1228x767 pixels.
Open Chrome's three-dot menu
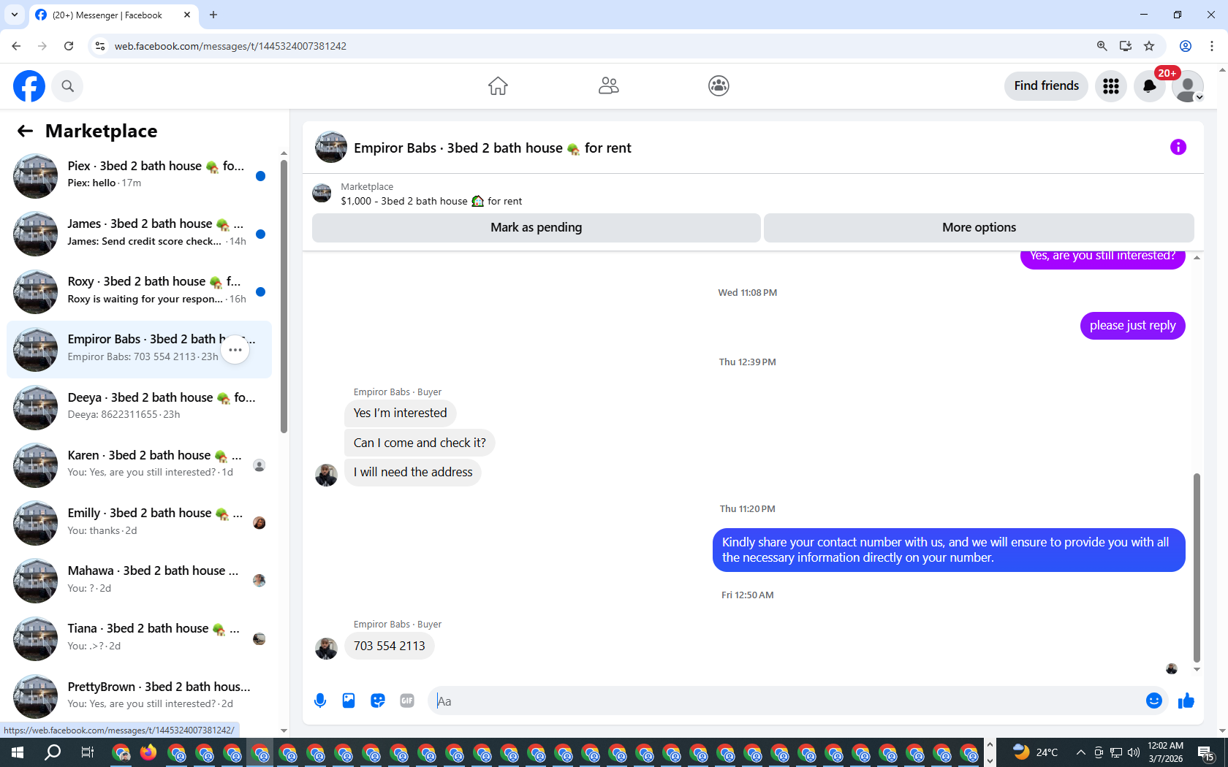(x=1211, y=46)
